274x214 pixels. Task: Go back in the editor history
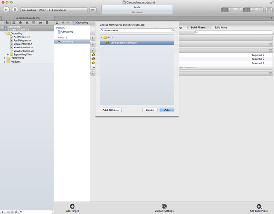tap(63, 22)
